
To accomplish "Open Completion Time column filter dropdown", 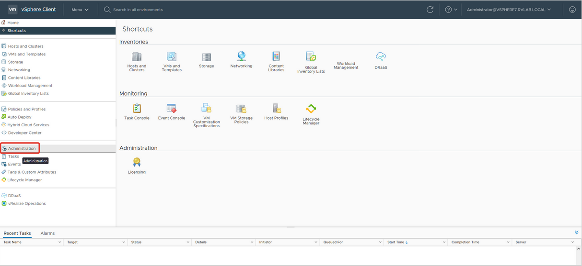I will [x=509, y=242].
